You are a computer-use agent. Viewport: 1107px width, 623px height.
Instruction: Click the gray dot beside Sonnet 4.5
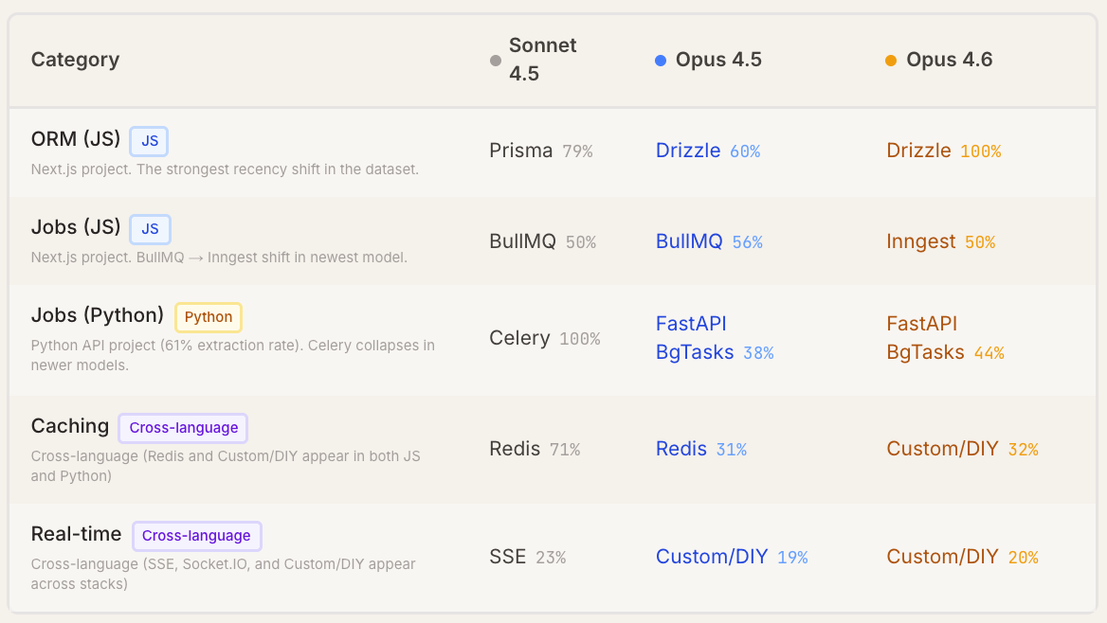coord(495,61)
